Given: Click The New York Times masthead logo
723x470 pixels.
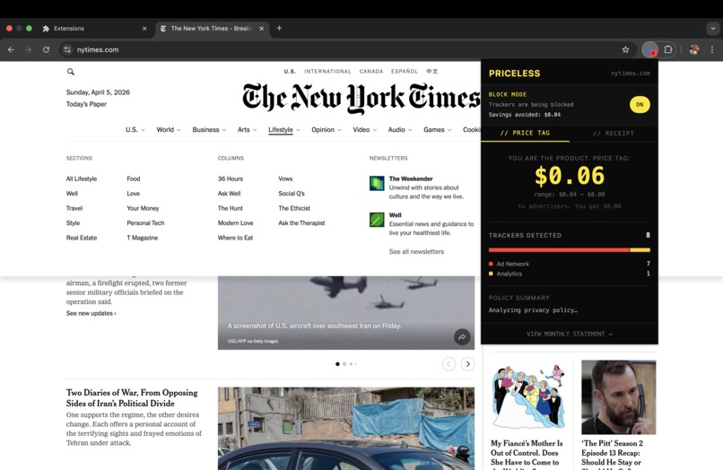Looking at the screenshot, I should (x=361, y=98).
